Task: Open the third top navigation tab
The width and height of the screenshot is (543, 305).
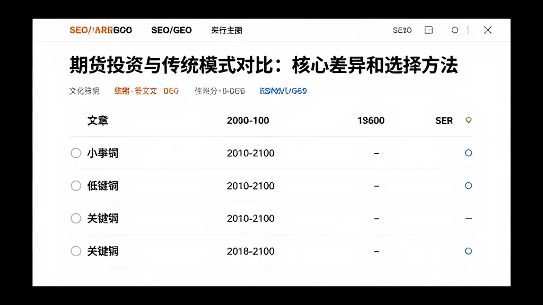Action: [x=226, y=30]
